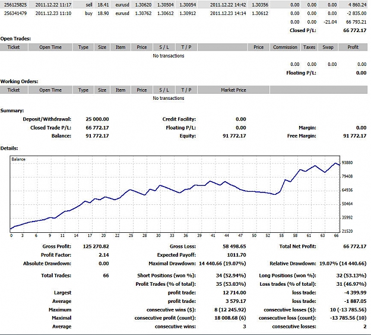Image resolution: width=371 pixels, height=335 pixels.
Task: Click the Profit Factor value 2.14
Action: click(104, 255)
